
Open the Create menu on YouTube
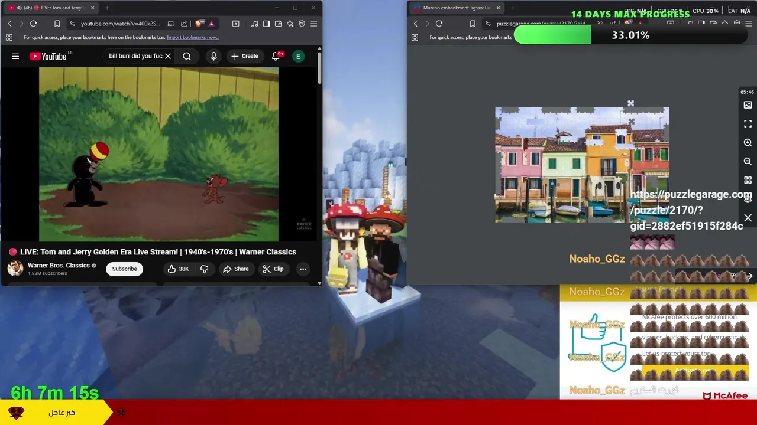click(244, 56)
